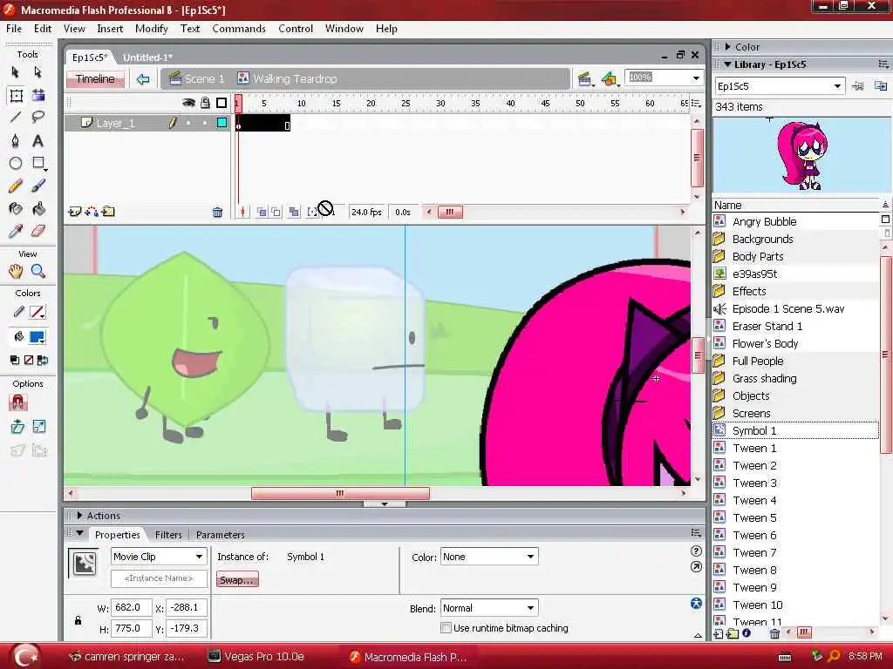893x669 pixels.
Task: Delete layer with timeline trash icon
Action: click(x=217, y=213)
